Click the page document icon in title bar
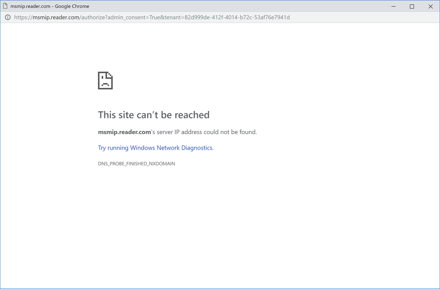440x289 pixels. pyautogui.click(x=5, y=6)
